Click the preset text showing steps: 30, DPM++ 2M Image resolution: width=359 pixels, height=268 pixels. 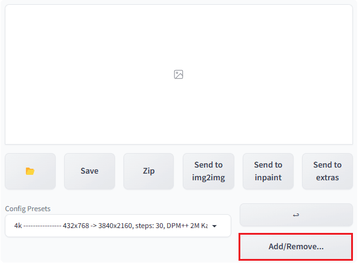pyautogui.click(x=167, y=226)
